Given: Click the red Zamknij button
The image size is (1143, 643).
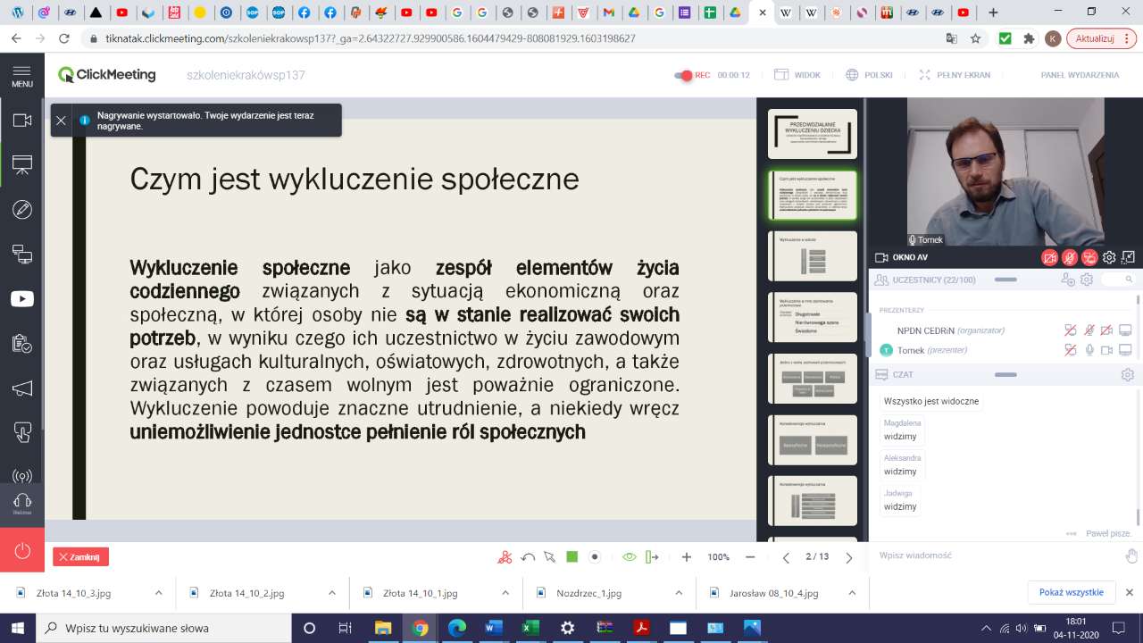Looking at the screenshot, I should pyautogui.click(x=80, y=557).
